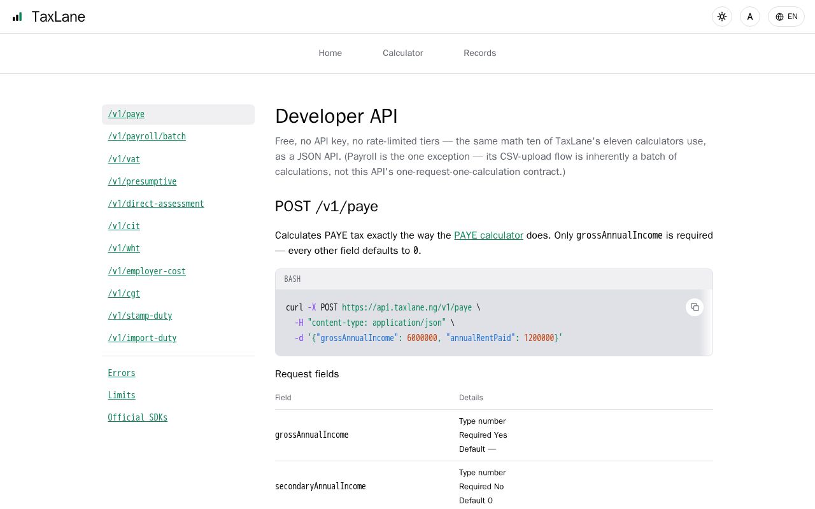Click the 'Details' table column header

click(471, 398)
